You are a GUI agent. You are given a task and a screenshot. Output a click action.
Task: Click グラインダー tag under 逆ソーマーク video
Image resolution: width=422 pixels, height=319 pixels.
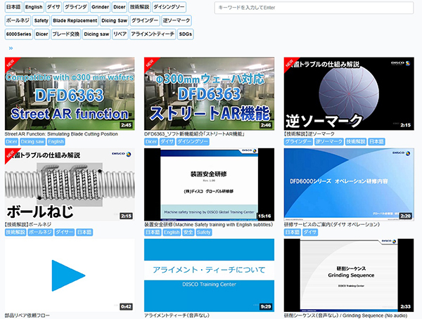coord(298,142)
